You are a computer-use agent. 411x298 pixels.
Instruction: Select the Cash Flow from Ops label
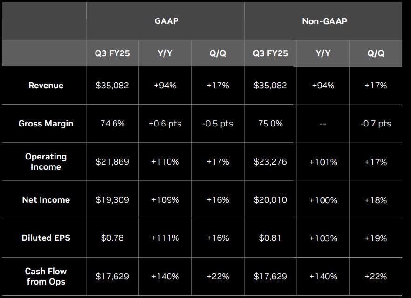point(46,276)
